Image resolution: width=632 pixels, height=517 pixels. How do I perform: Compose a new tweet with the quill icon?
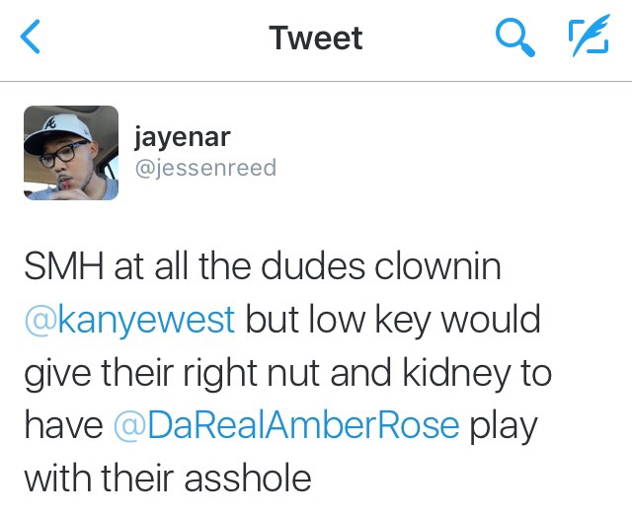coord(590,36)
